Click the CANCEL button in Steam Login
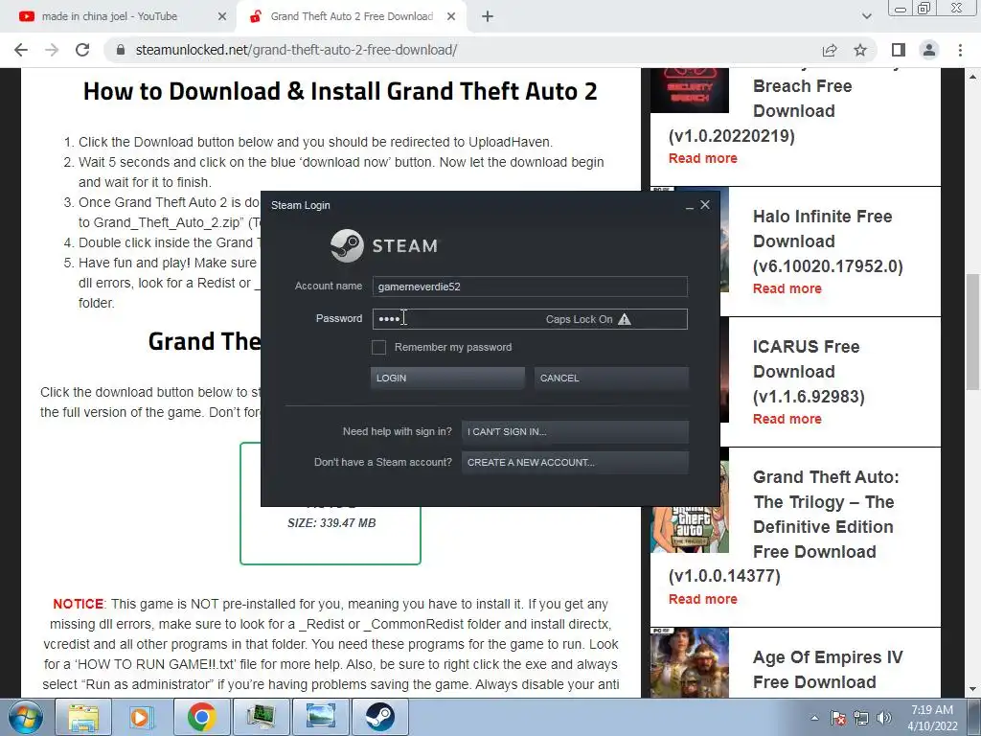 [611, 378]
